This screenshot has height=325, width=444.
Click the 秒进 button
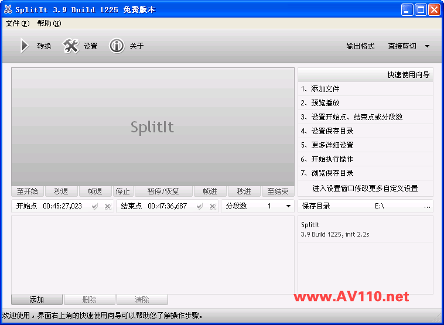[x=244, y=191]
